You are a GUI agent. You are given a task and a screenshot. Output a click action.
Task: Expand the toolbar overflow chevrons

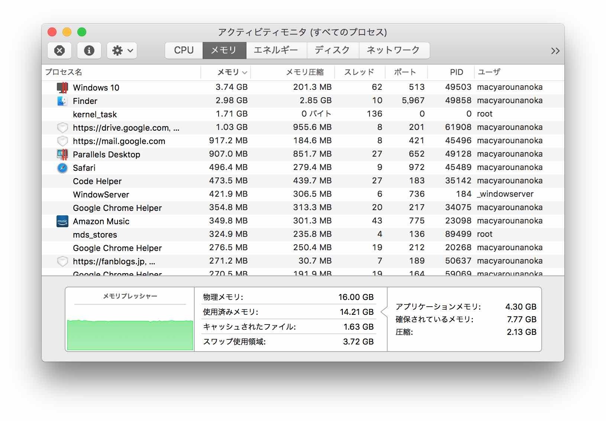coord(555,51)
